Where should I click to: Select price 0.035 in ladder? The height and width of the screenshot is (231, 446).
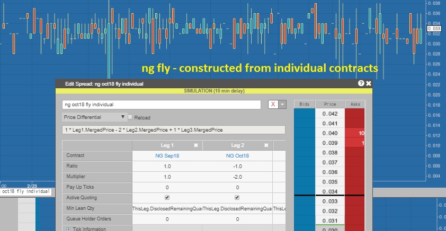330,182
